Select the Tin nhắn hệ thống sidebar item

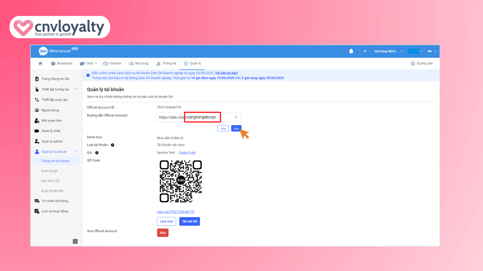click(x=54, y=201)
